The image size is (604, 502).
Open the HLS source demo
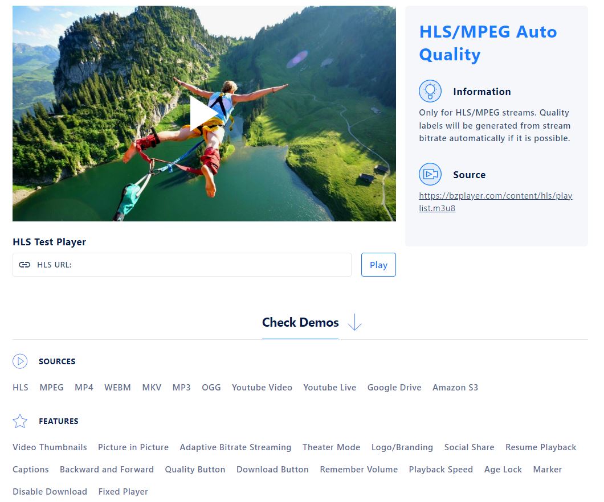[x=21, y=388]
